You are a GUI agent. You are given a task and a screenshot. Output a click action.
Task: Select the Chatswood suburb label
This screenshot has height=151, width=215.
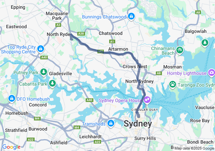111,33
